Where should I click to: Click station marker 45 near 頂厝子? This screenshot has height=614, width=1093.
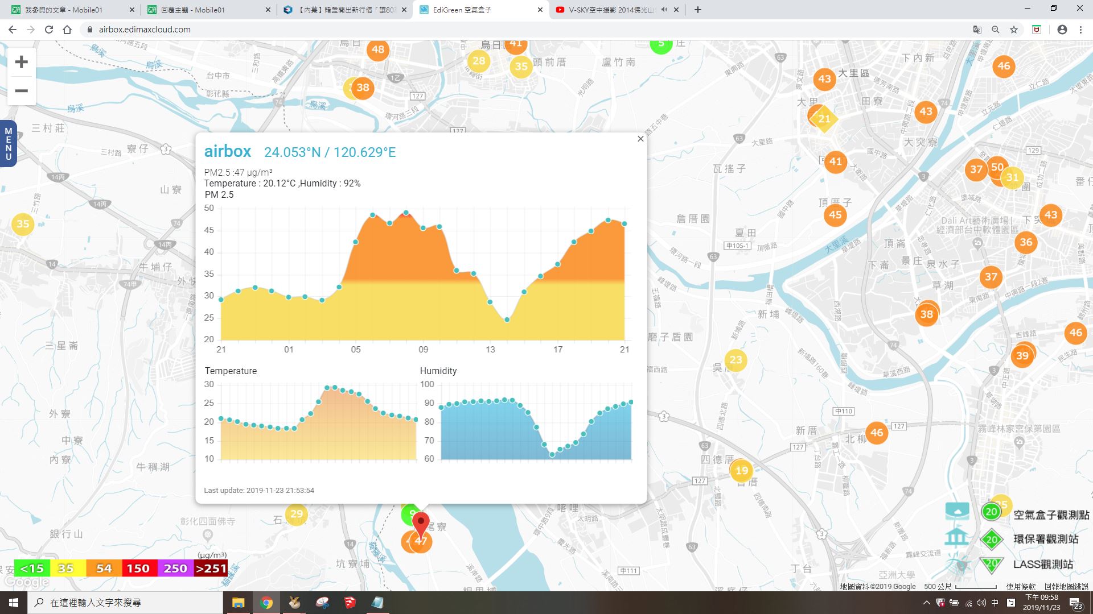(835, 215)
